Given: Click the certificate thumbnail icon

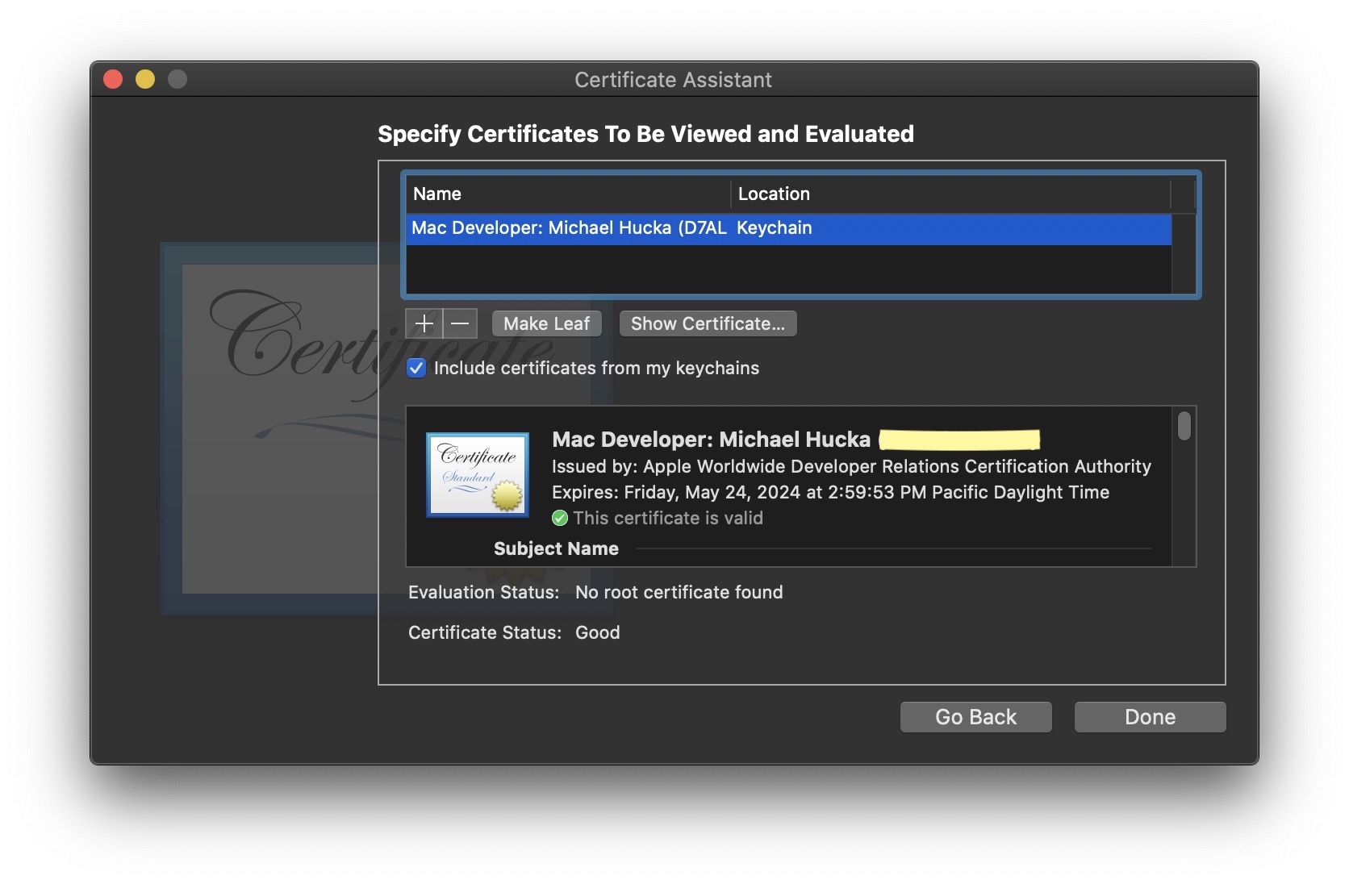Looking at the screenshot, I should click(478, 474).
